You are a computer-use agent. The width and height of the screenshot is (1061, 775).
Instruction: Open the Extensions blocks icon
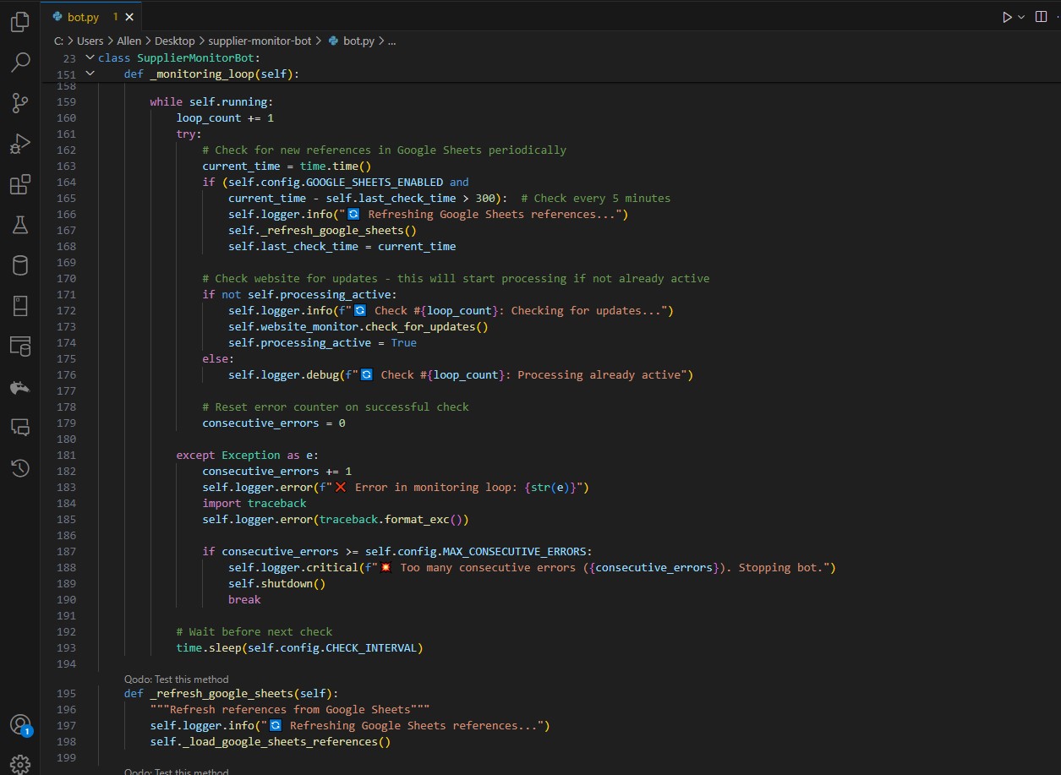(x=20, y=184)
